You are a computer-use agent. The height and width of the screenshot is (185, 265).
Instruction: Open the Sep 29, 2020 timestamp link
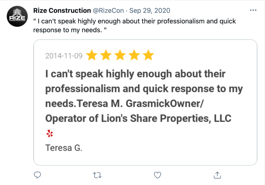149,10
